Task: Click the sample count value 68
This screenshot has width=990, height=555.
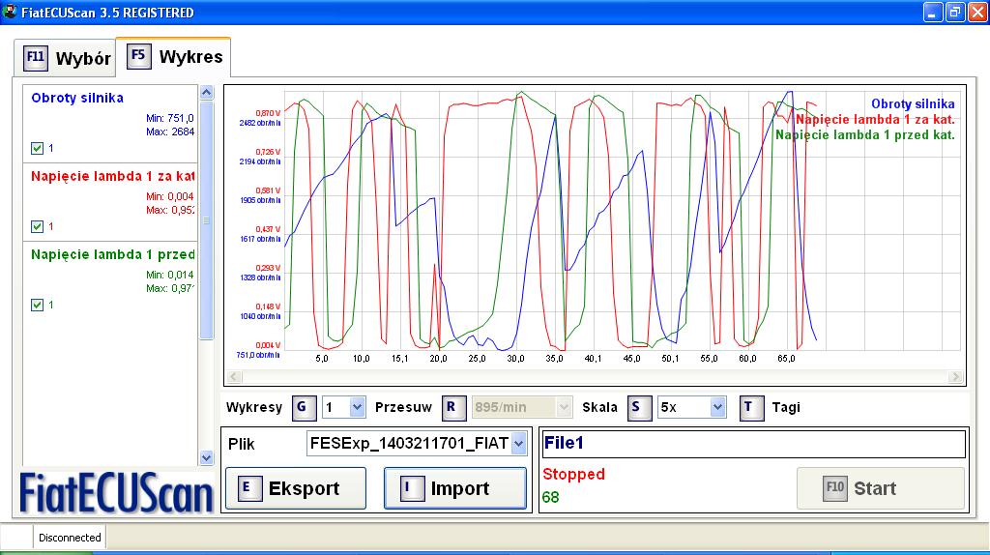Action: [x=550, y=498]
